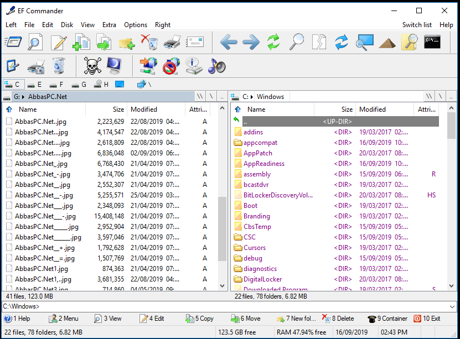Click the 6 Move function key button
This screenshot has width=460, height=339.
coord(246,319)
